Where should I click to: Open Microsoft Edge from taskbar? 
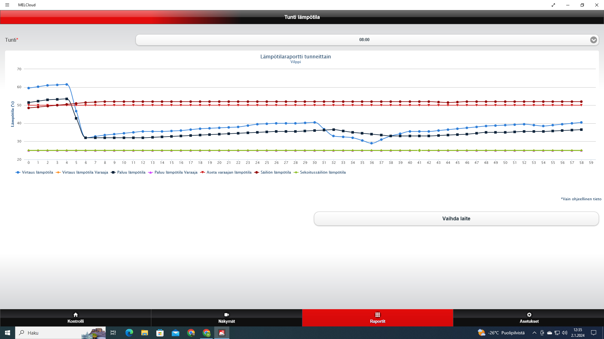(129, 333)
